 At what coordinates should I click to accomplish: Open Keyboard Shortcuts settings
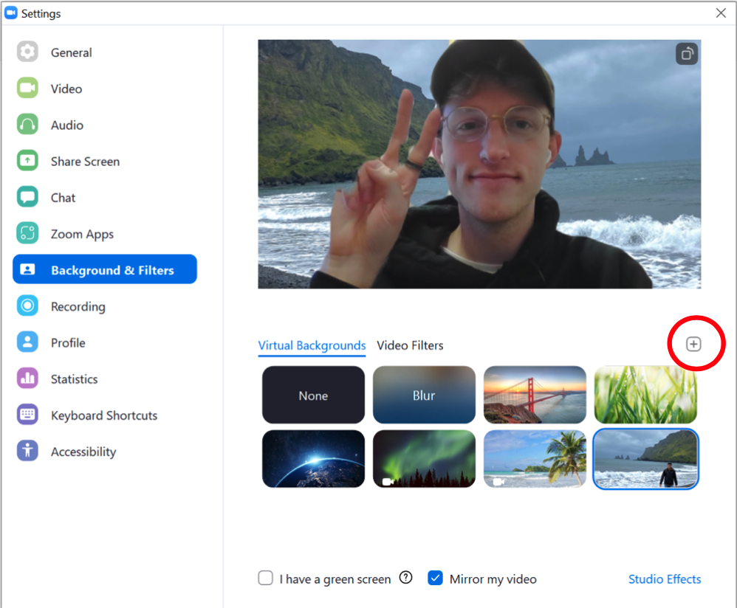point(104,415)
